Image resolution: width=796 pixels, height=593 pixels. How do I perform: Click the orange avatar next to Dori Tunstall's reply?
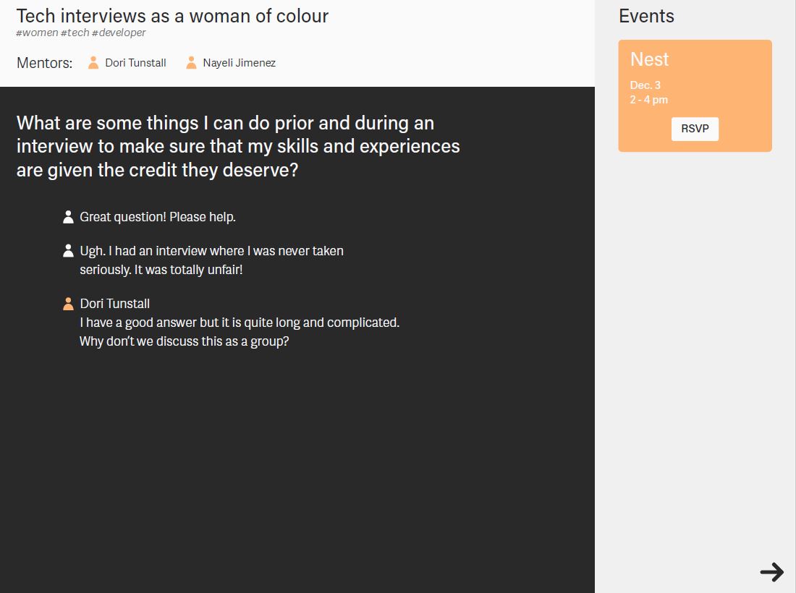tap(68, 304)
